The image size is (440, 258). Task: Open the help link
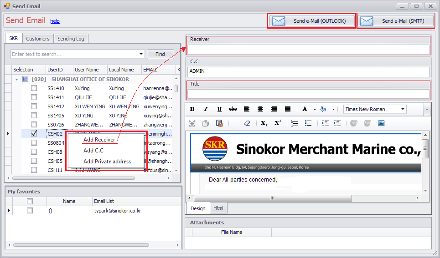pyautogui.click(x=55, y=21)
